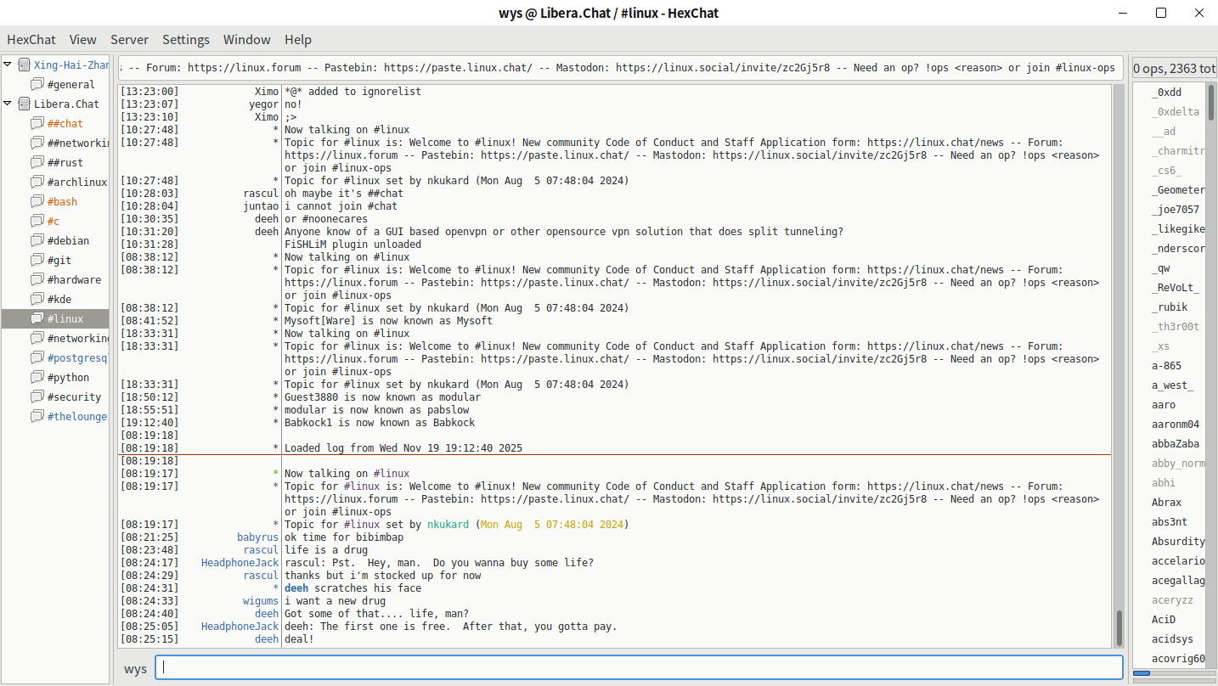The width and height of the screenshot is (1218, 686).
Task: Open the Server menu
Action: [x=129, y=40]
